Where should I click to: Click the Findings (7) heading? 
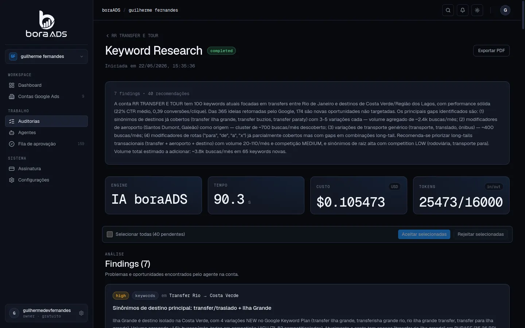click(x=128, y=264)
